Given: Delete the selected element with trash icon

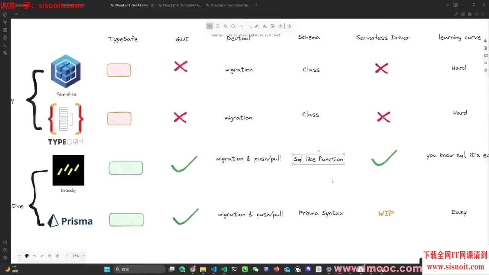Looking at the screenshot, I should pos(57,256).
